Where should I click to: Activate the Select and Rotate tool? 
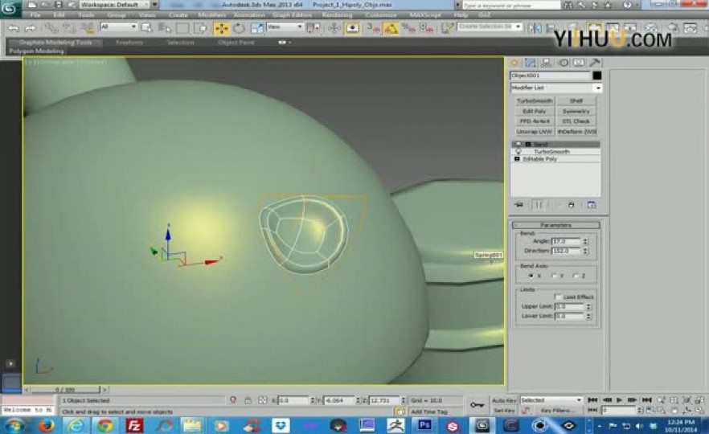[239, 28]
